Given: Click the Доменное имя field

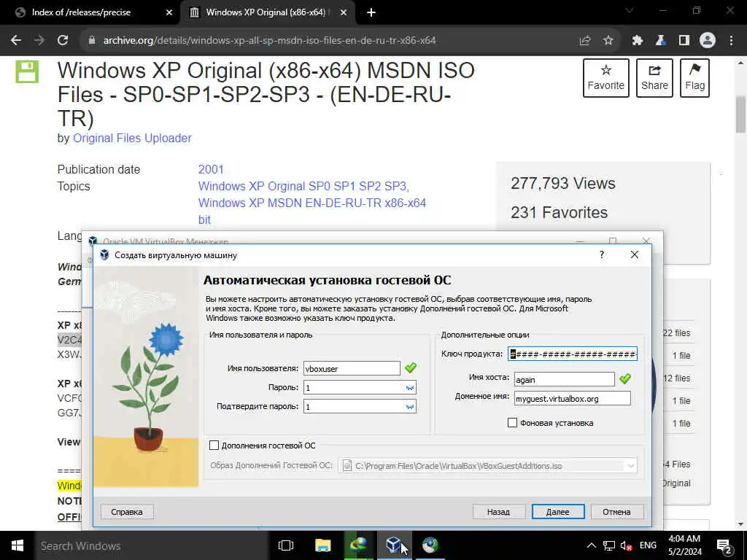Looking at the screenshot, I should tap(572, 399).
